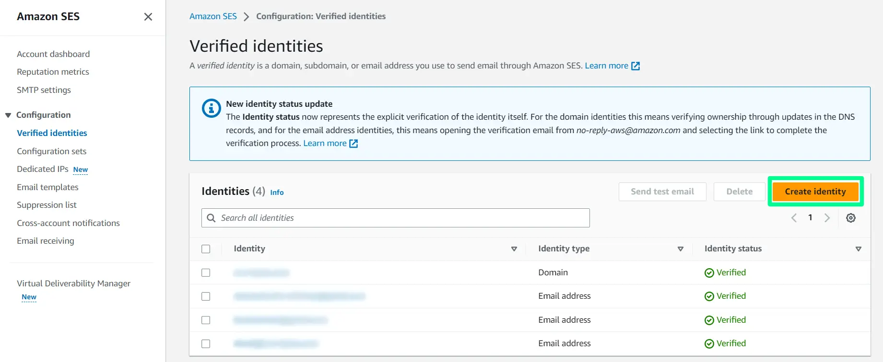
Task: Open table preferences gear icon
Action: point(851,218)
